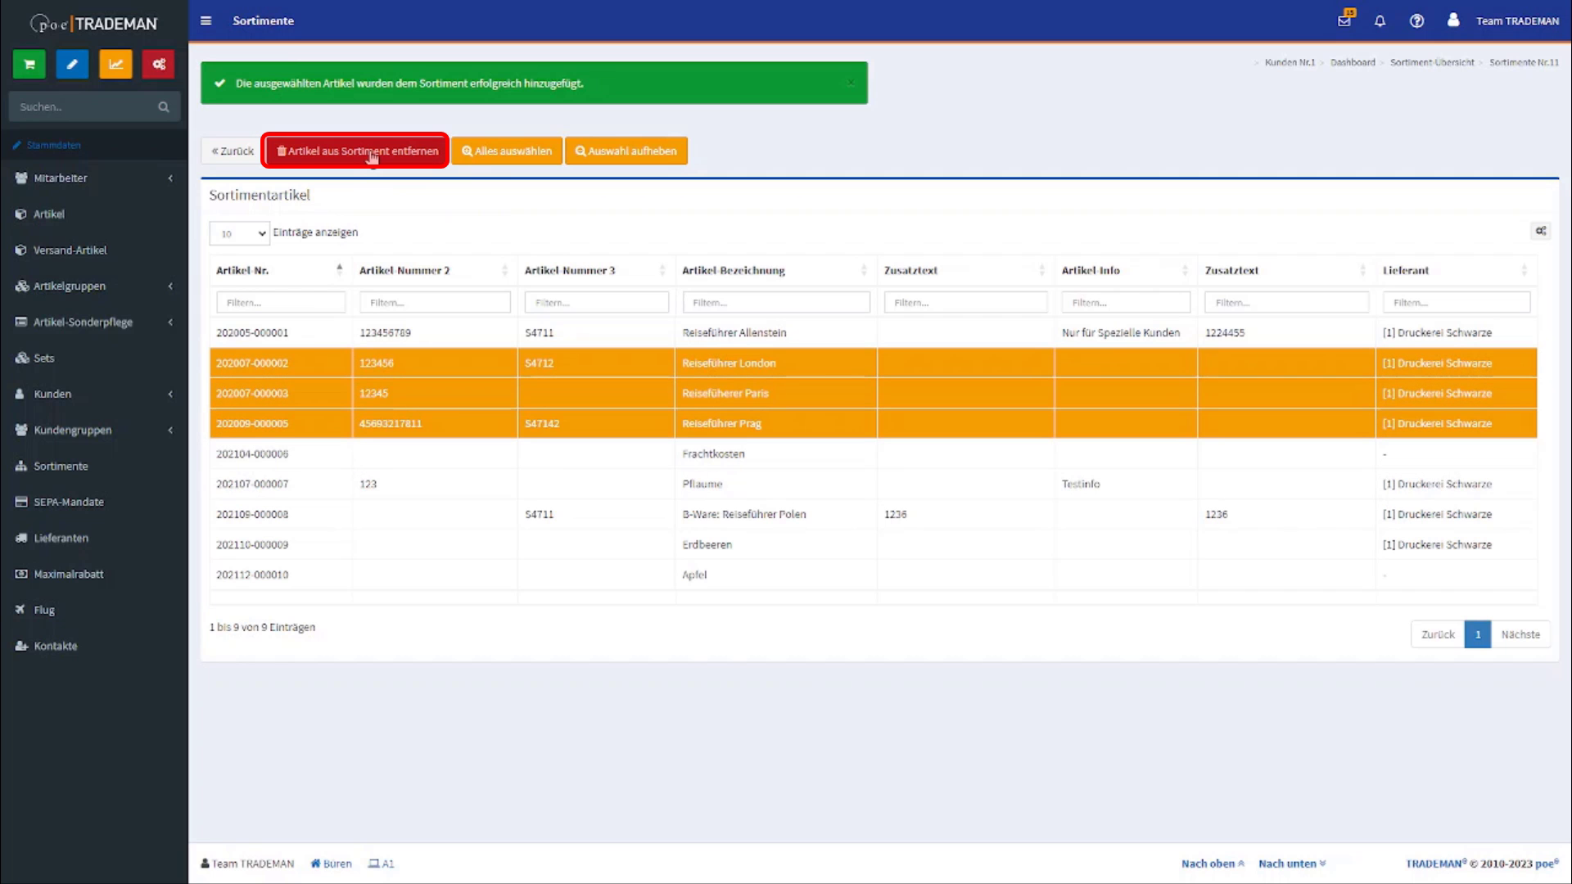
Task: Select the Reiseführer Allenstein row
Action: point(873,333)
